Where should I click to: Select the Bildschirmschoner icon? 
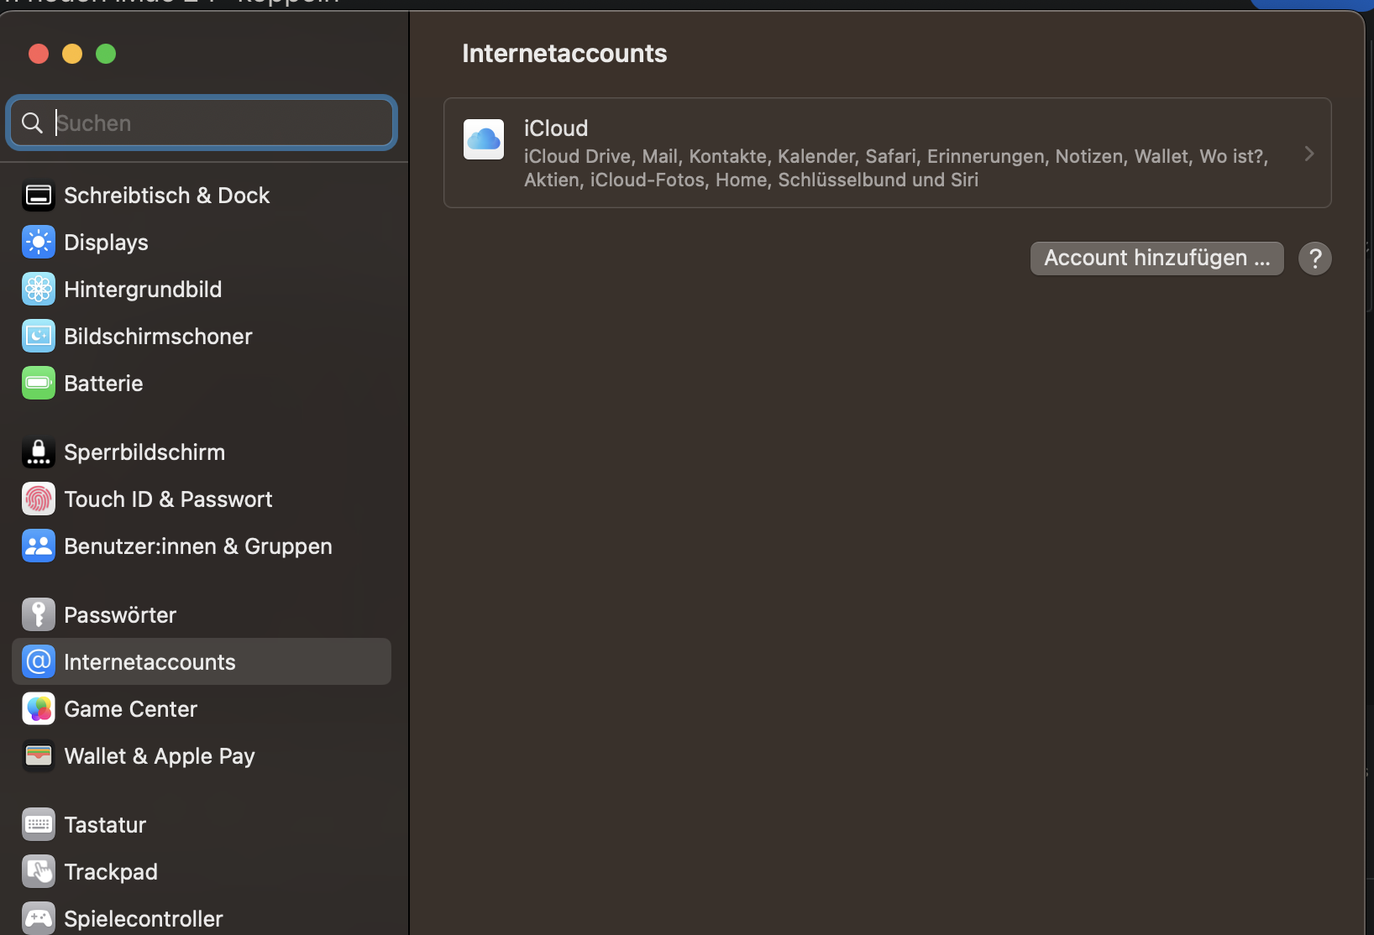point(39,337)
